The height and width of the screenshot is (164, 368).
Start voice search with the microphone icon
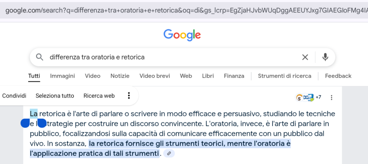click(x=325, y=57)
